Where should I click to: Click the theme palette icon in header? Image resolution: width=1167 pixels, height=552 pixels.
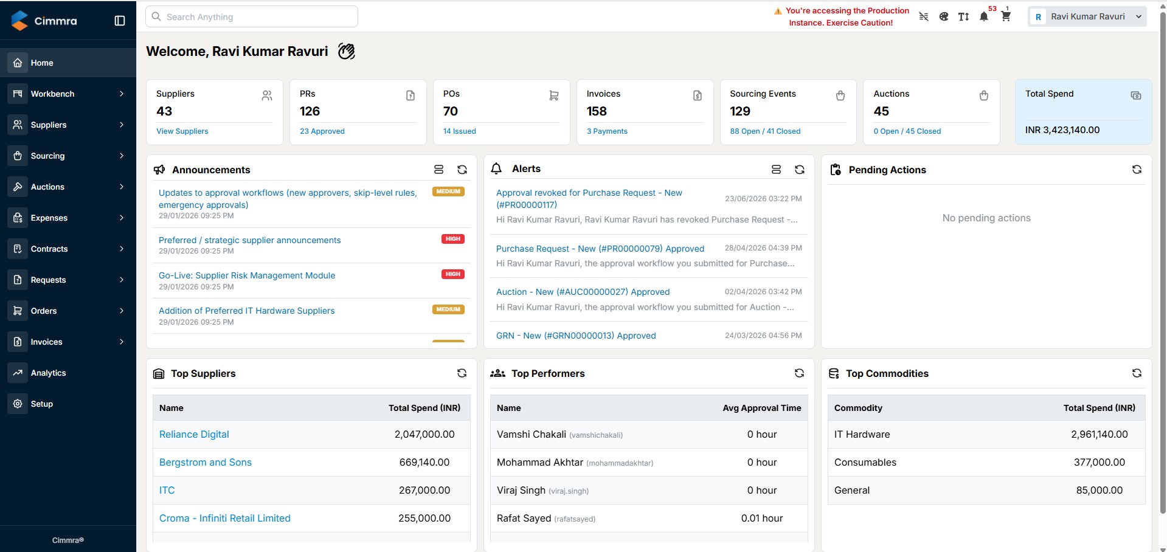(944, 16)
